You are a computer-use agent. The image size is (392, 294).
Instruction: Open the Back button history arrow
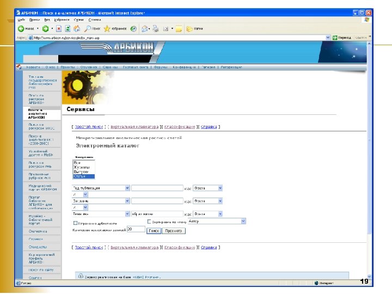click(38, 29)
